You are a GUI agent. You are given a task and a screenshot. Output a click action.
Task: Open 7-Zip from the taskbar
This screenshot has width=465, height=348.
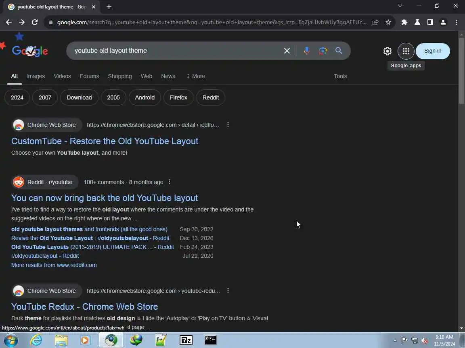click(186, 340)
